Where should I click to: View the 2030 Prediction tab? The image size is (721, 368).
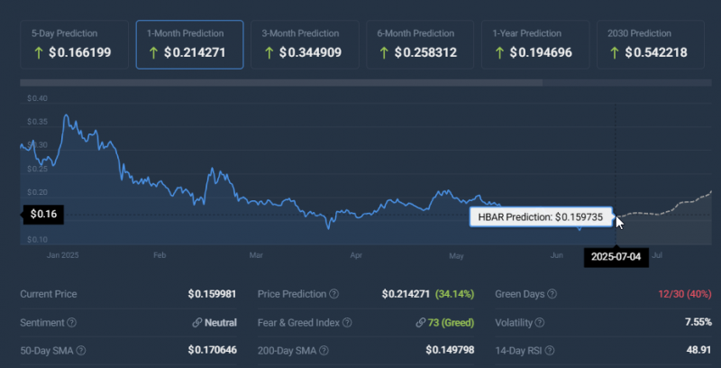[x=652, y=44]
